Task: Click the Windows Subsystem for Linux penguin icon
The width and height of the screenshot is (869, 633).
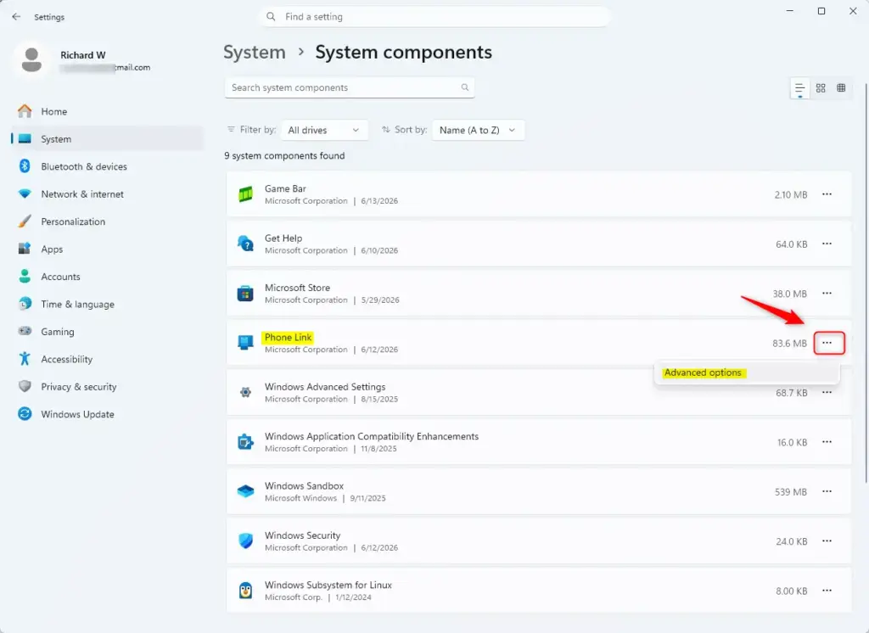Action: (245, 591)
